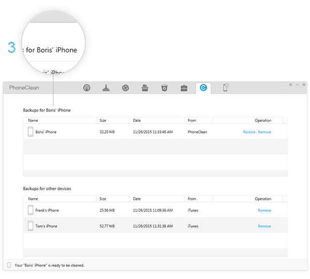
Task: Click the 25.56 MB size value
Action: 107,211
